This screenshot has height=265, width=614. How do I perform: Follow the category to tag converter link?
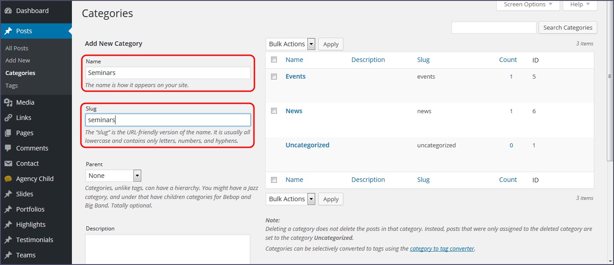[442, 248]
